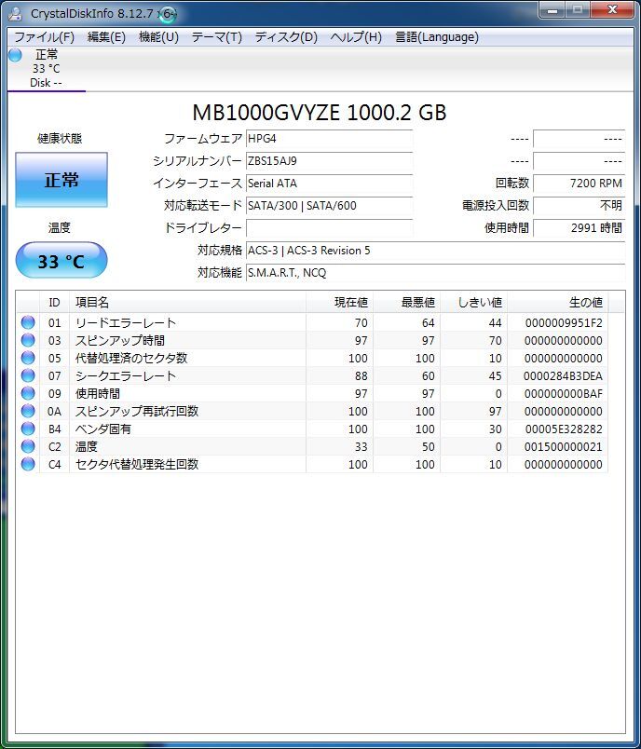Viewport: 641px width, 749px height.
Task: Open the 機能(U) menu
Action: point(158,37)
